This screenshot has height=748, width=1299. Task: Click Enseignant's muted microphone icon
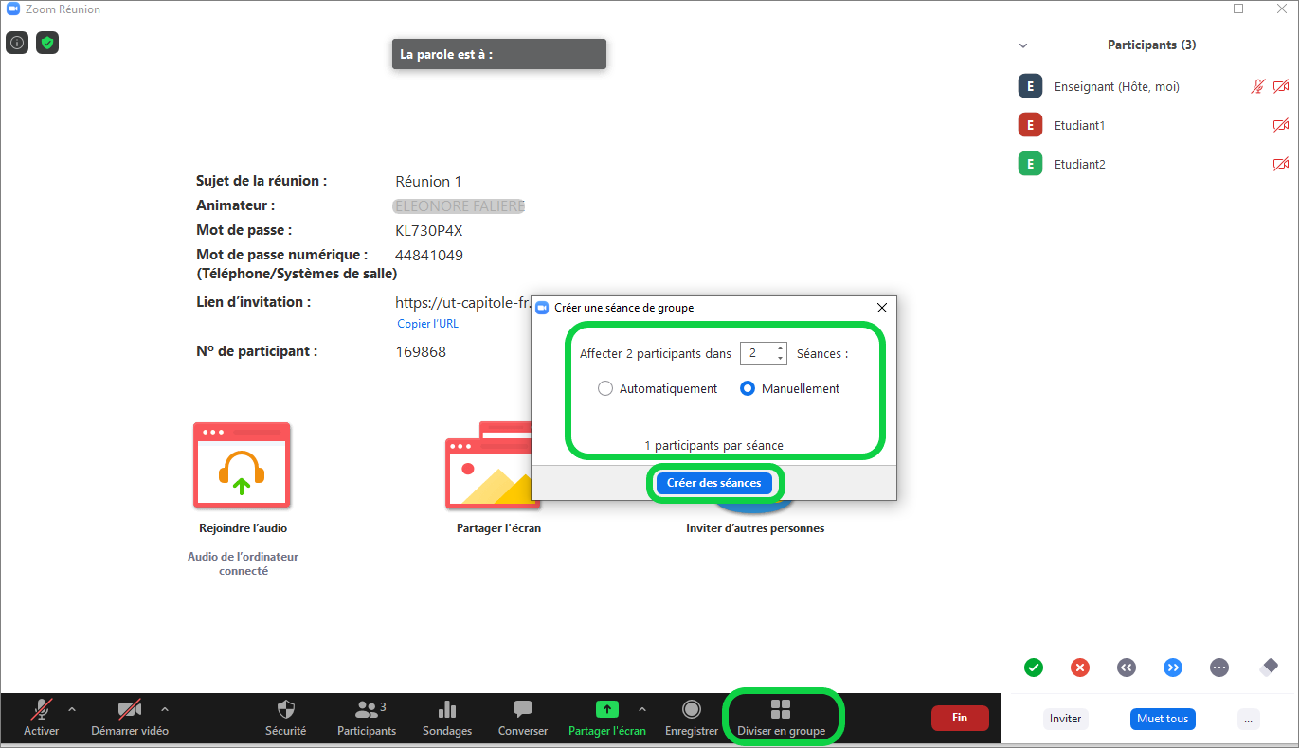tap(1257, 86)
